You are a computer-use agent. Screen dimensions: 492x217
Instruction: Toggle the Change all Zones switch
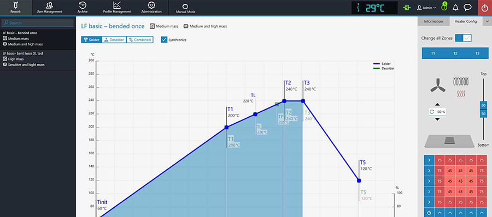pyautogui.click(x=463, y=38)
